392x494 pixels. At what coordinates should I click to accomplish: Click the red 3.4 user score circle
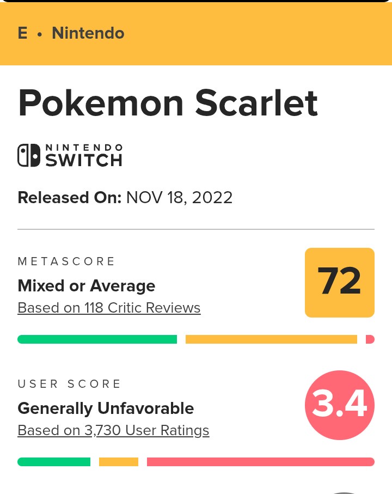tap(340, 405)
